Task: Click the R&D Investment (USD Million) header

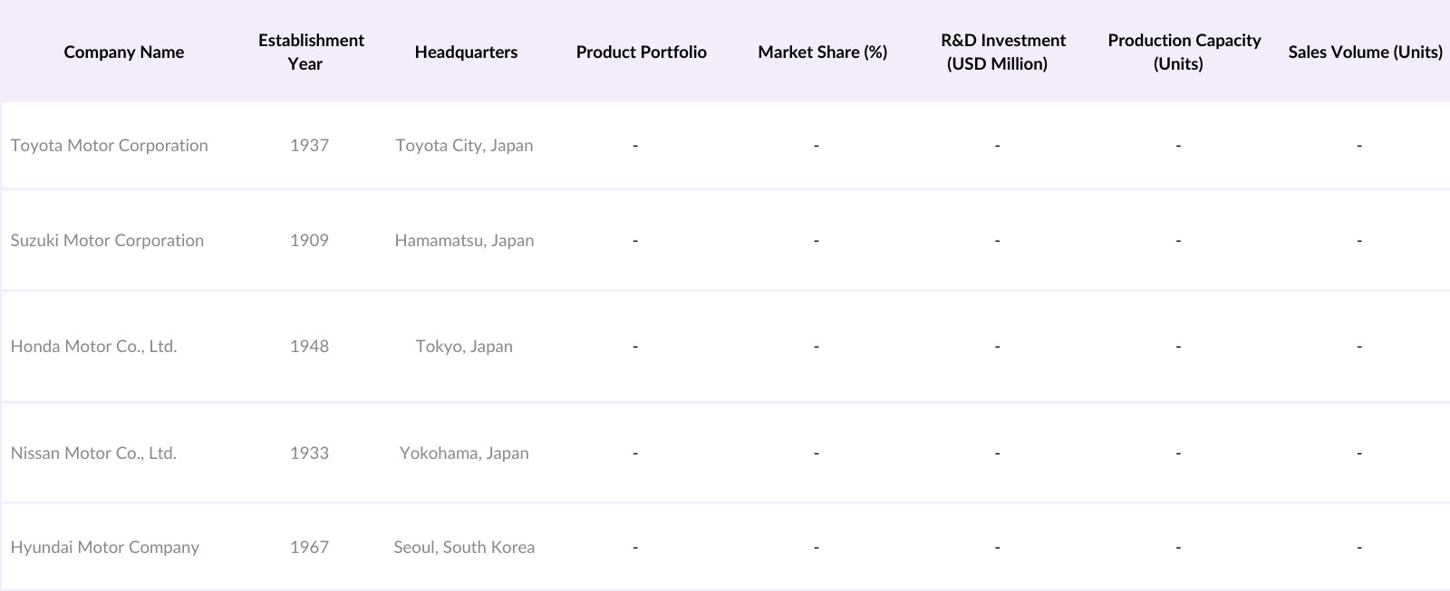Action: tap(1002, 52)
